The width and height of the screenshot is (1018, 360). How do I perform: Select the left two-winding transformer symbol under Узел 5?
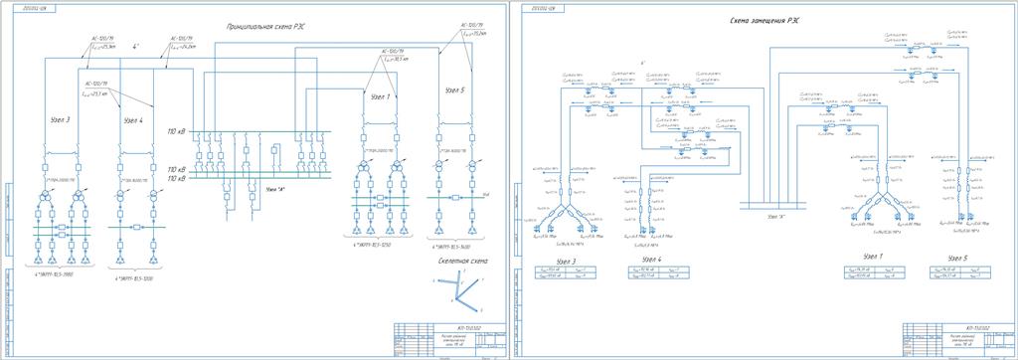[438, 169]
